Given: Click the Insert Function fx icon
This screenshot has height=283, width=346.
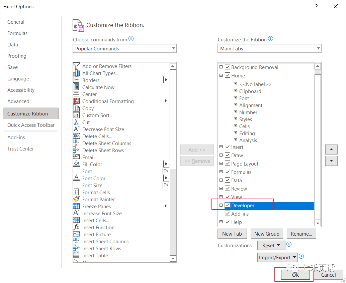Looking at the screenshot, I should pyautogui.click(x=76, y=227).
